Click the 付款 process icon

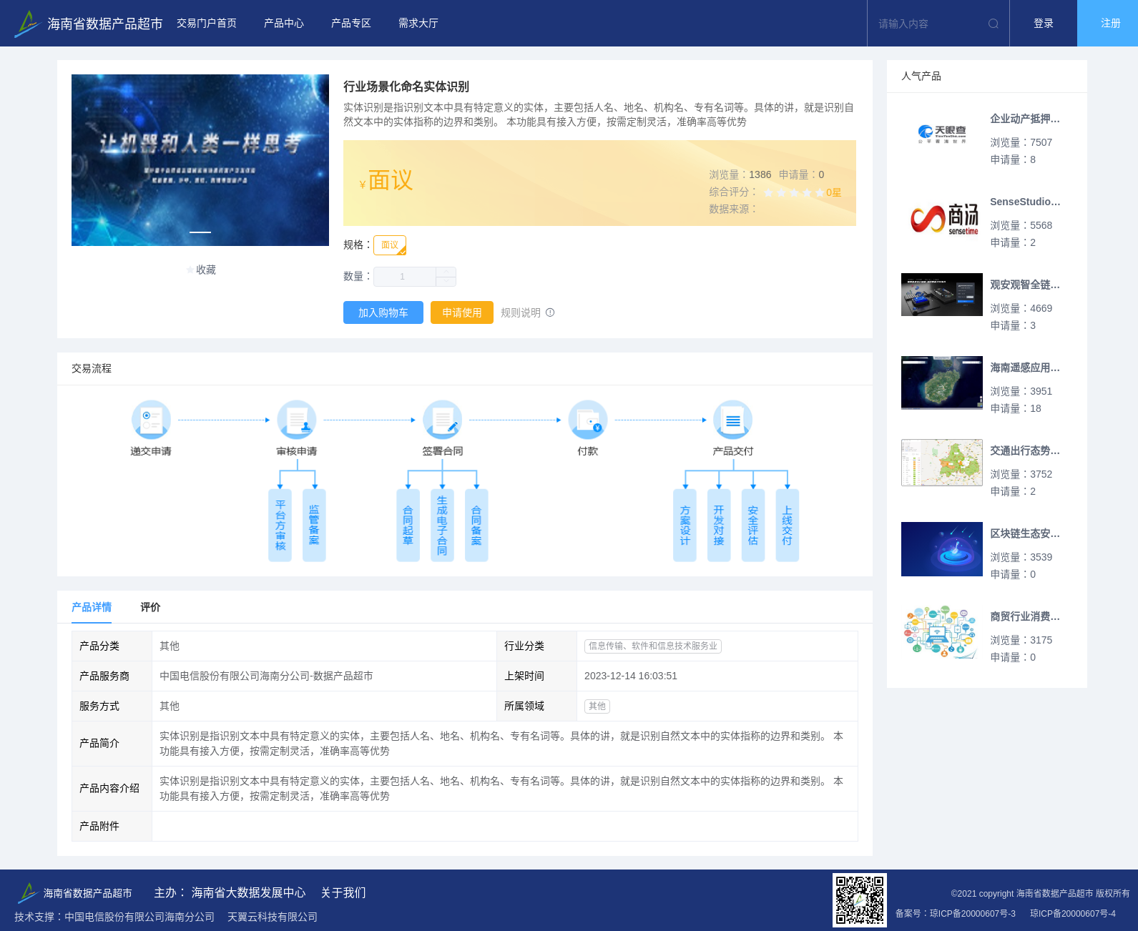(588, 420)
